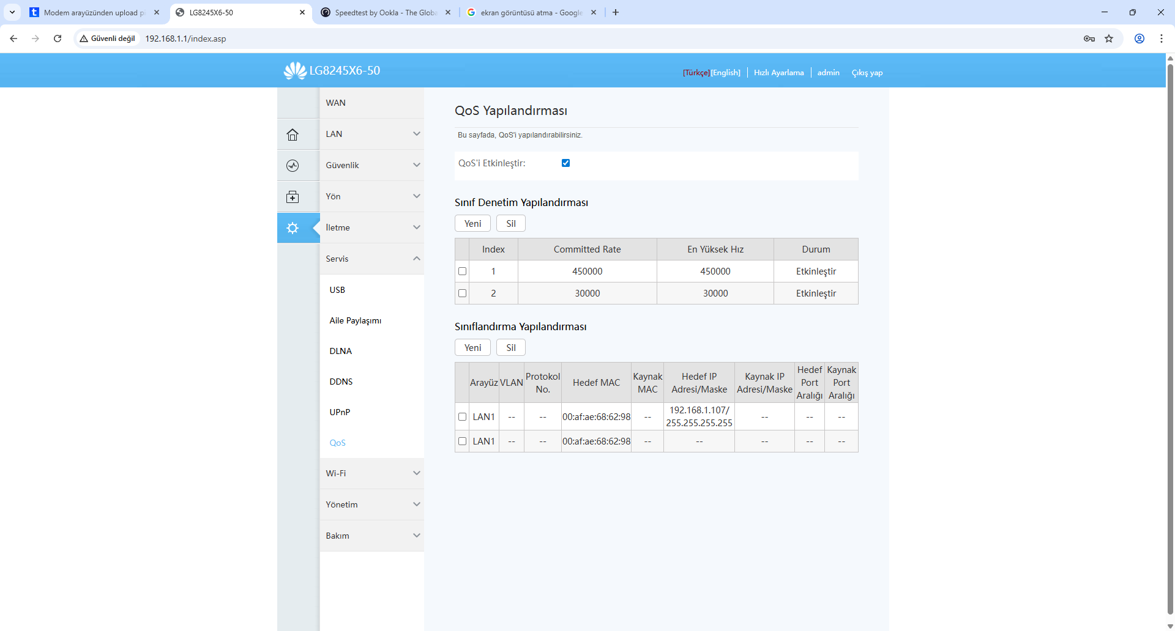Select the gear settings icon in sidebar

pos(293,228)
